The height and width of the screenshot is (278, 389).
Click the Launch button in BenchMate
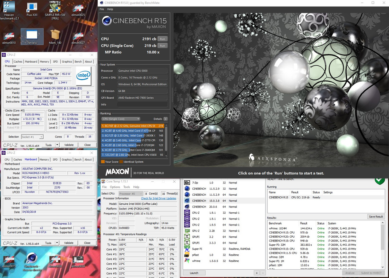194,273
